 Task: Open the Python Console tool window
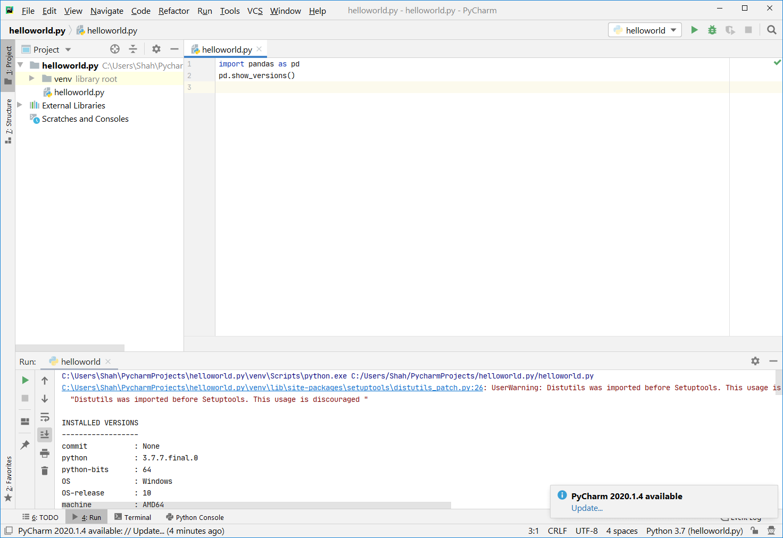pos(195,517)
